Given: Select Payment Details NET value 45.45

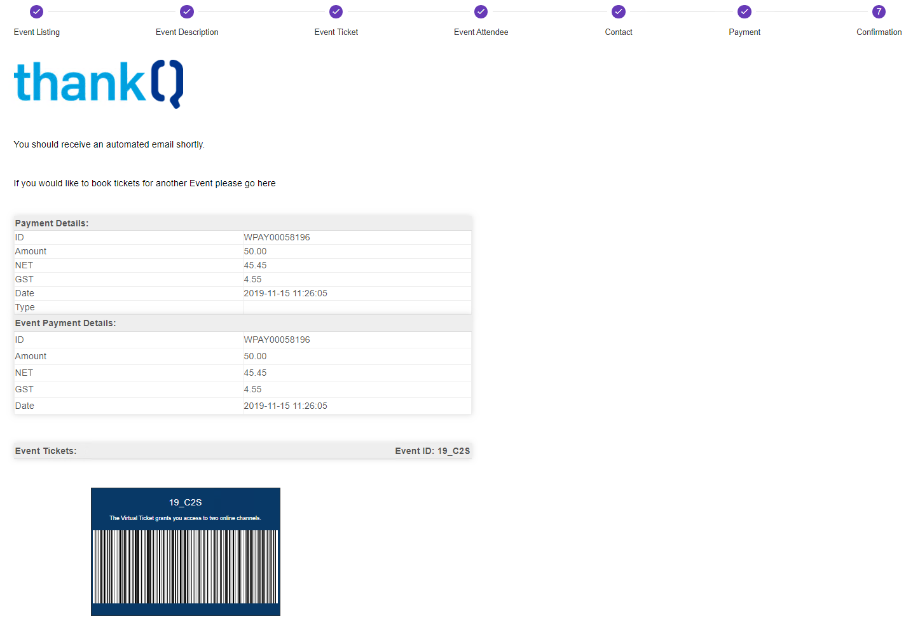Looking at the screenshot, I should [x=256, y=265].
